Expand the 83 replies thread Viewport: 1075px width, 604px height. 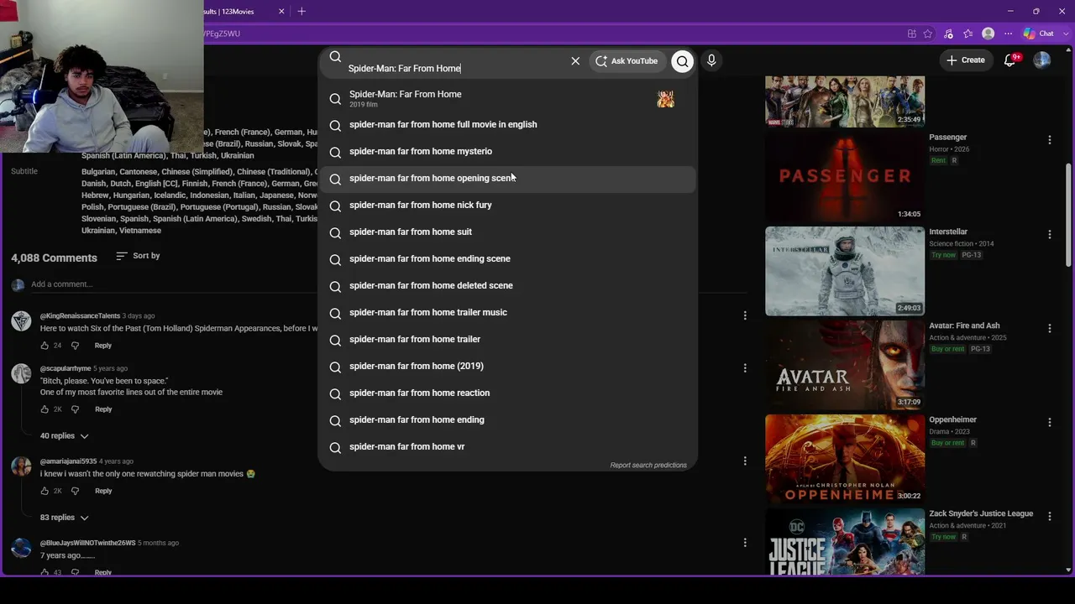click(64, 518)
